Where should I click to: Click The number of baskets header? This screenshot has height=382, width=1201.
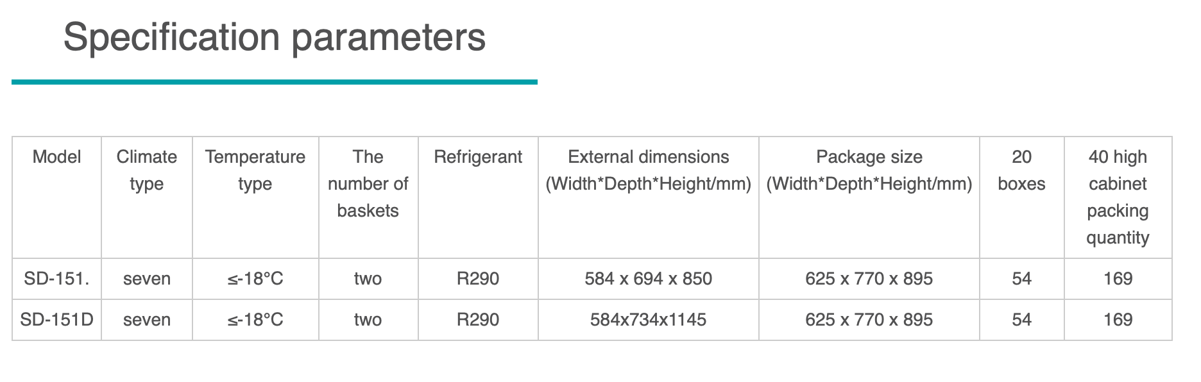point(368,184)
